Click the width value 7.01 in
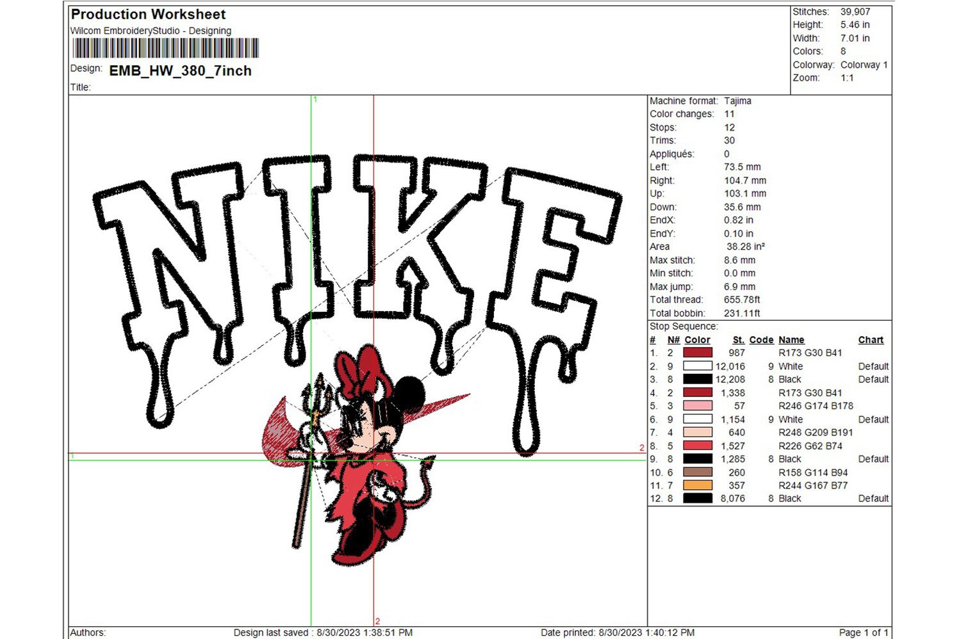The image size is (961, 639). pos(855,38)
